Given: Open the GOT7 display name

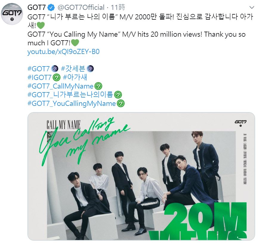Looking at the screenshot, I should point(36,7).
